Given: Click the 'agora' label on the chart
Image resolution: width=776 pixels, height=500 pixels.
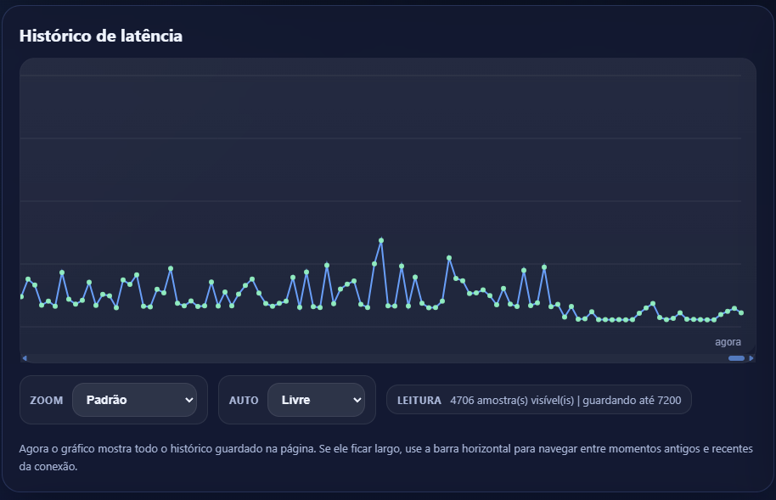Looking at the screenshot, I should [x=728, y=342].
